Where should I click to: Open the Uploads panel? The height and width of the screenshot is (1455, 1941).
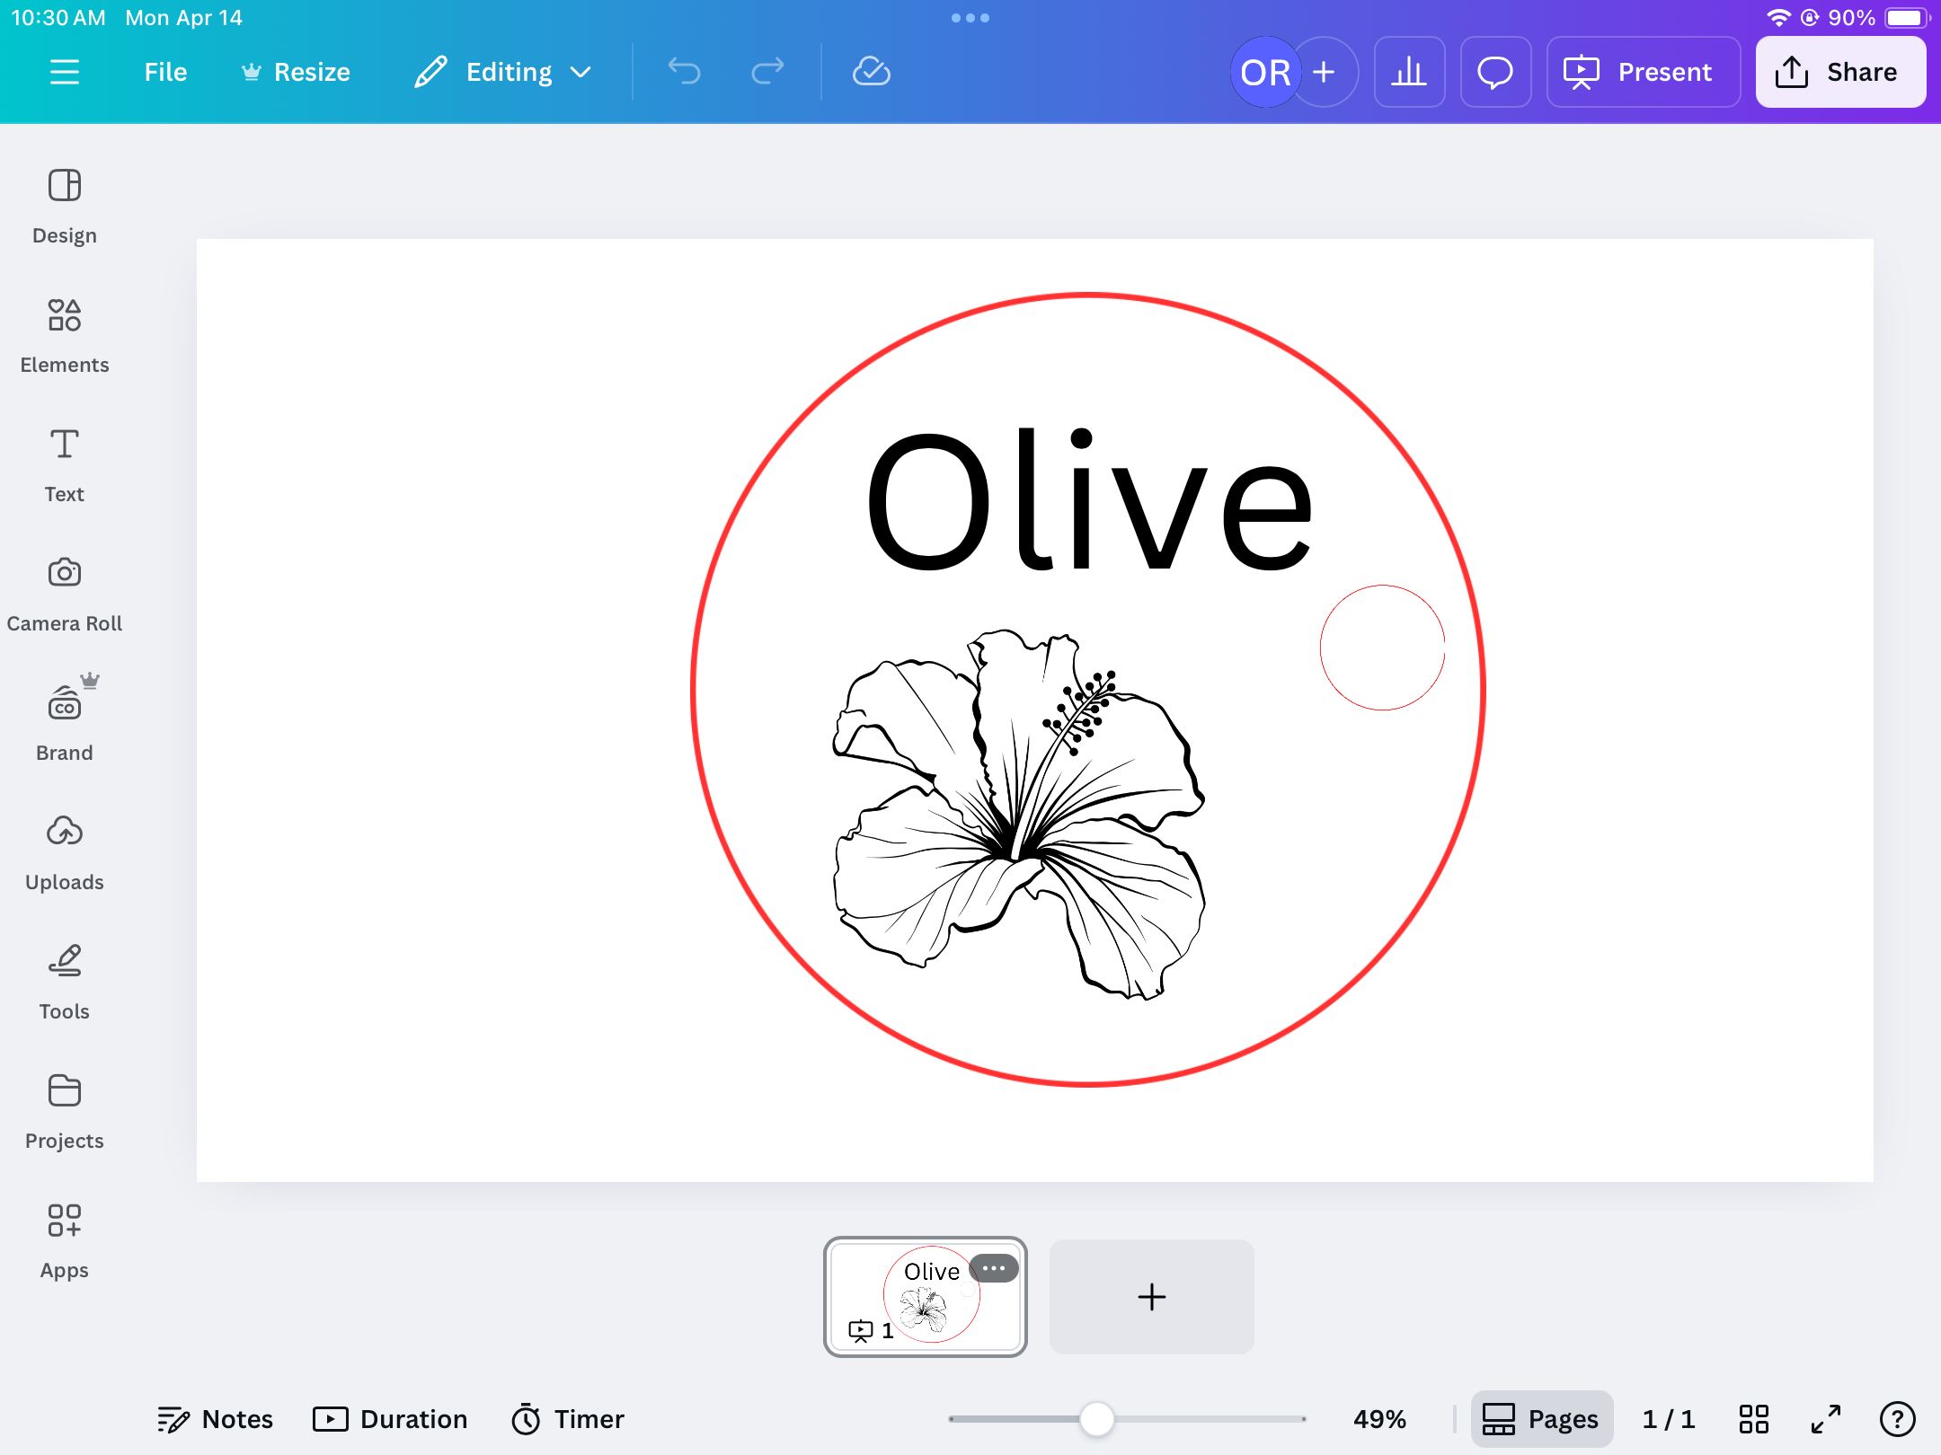click(64, 853)
